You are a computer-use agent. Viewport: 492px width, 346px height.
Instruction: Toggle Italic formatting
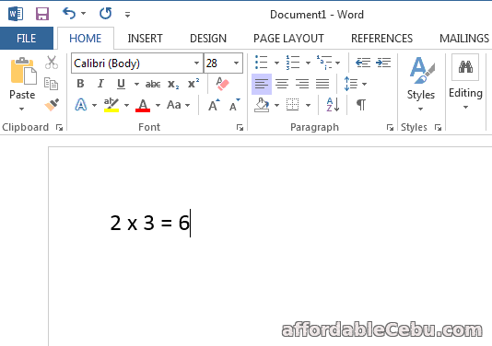point(100,84)
